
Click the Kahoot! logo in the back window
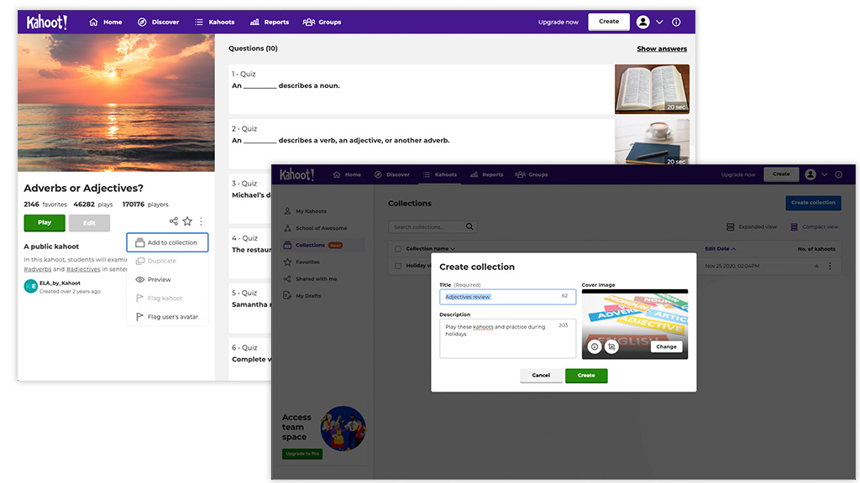47,22
